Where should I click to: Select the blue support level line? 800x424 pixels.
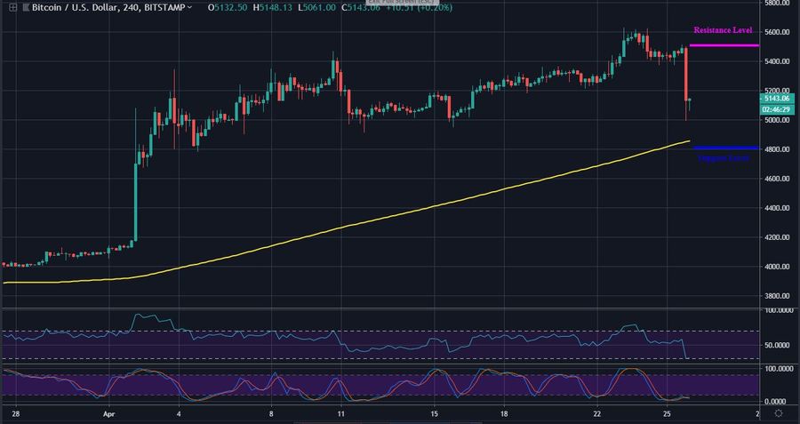(x=725, y=148)
